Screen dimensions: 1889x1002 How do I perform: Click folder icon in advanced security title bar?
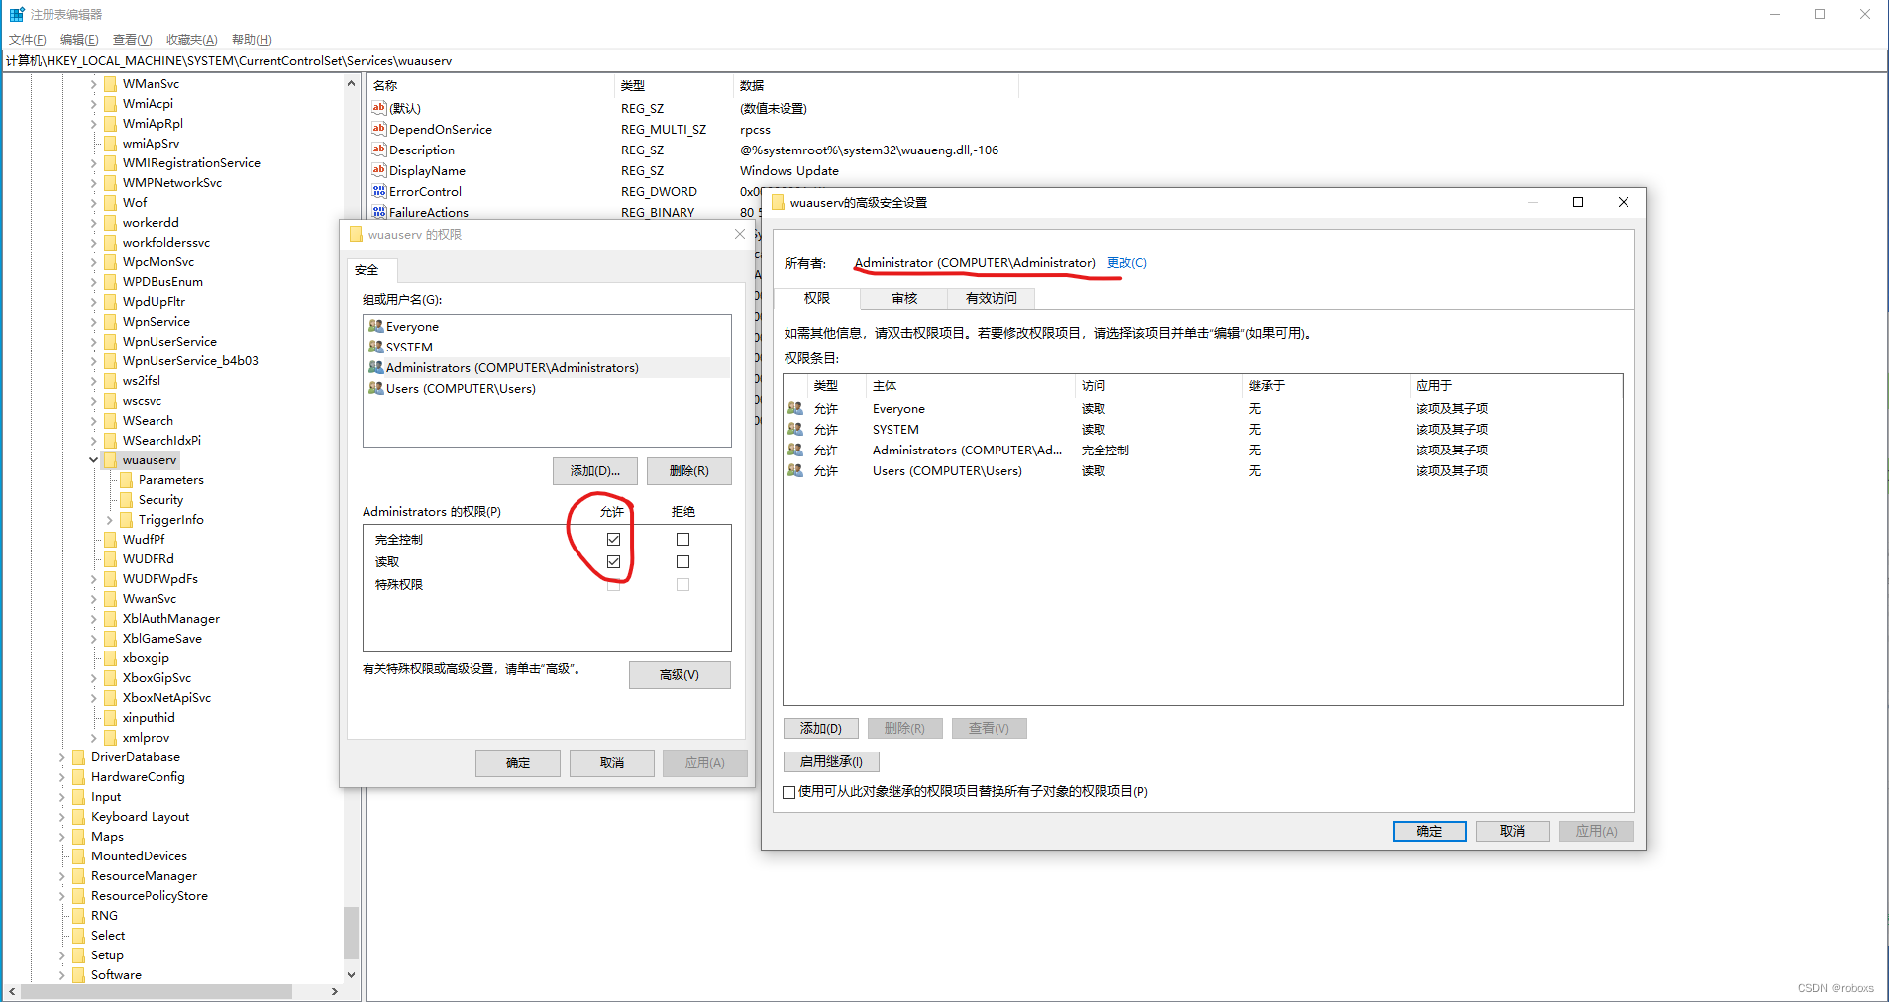click(779, 202)
